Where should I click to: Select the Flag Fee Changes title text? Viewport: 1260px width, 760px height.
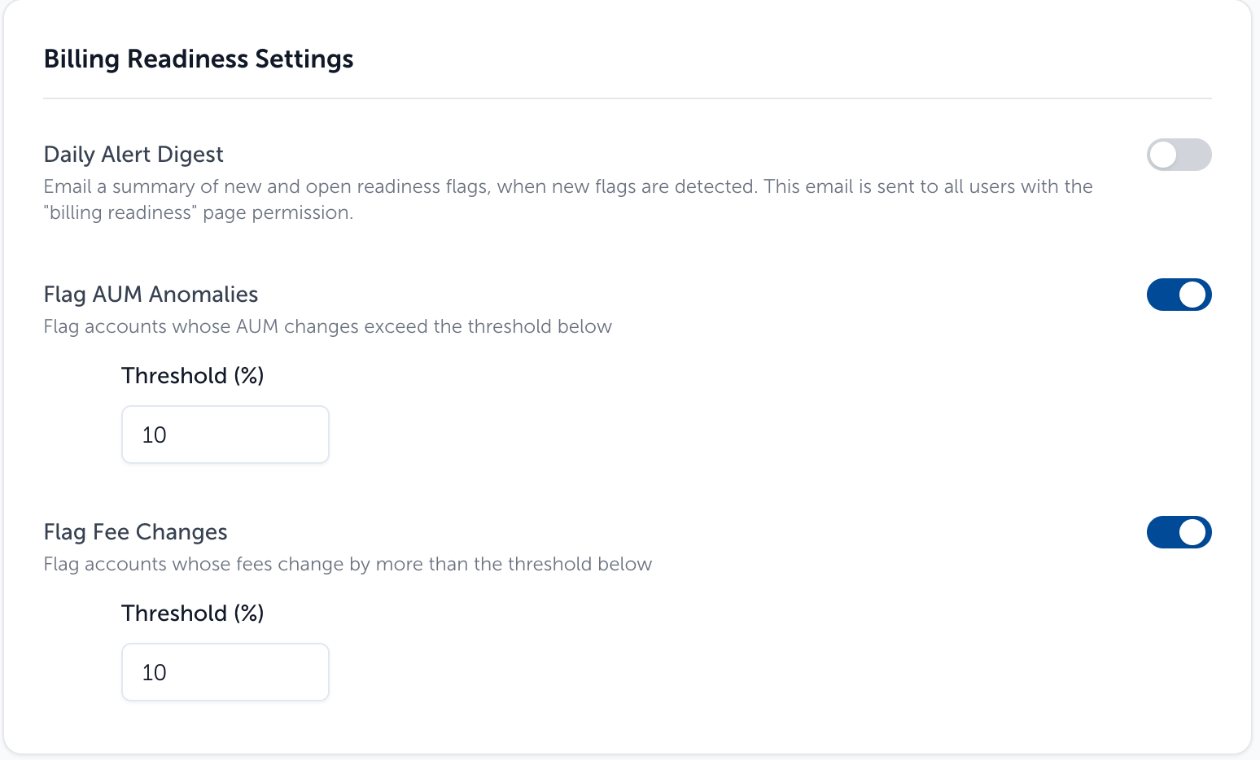(135, 532)
